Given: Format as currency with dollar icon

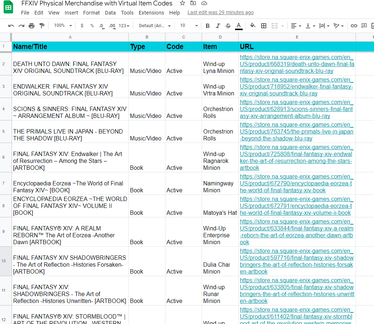Looking at the screenshot, I should (x=82, y=26).
